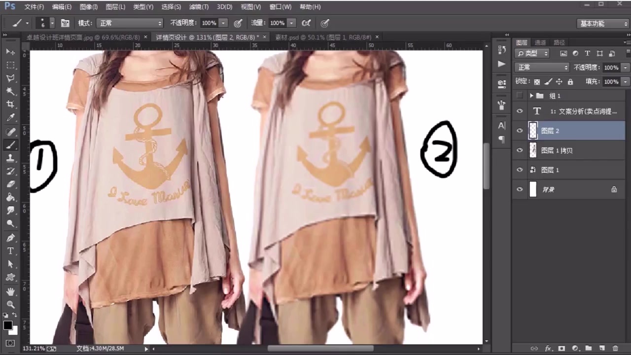The image size is (631, 355).
Task: Enable airbrush mode in options bar
Action: pyautogui.click(x=306, y=23)
